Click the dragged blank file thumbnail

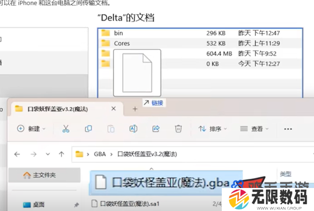137,73
